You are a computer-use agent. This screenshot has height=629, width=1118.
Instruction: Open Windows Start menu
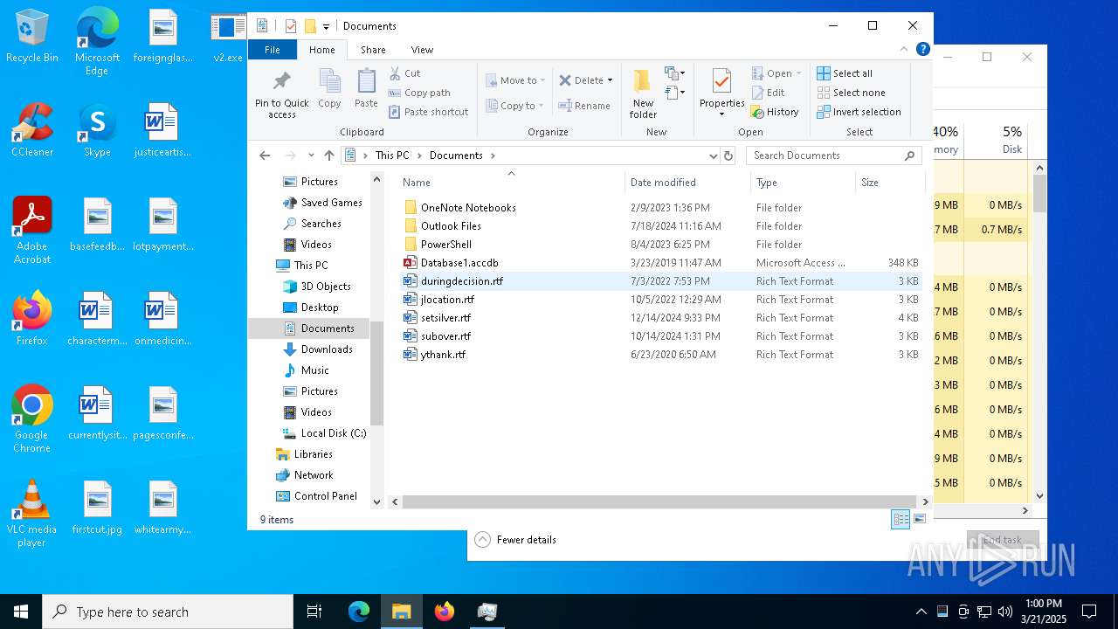[21, 612]
